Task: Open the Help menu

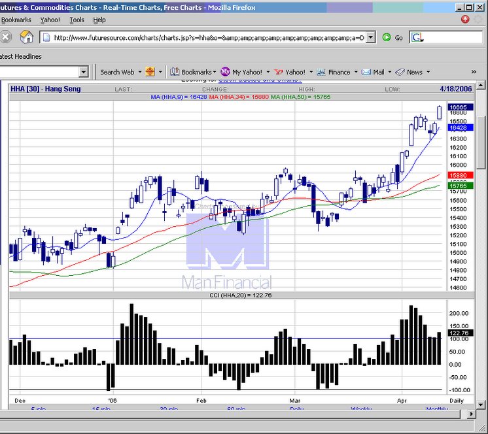Action: pos(99,20)
